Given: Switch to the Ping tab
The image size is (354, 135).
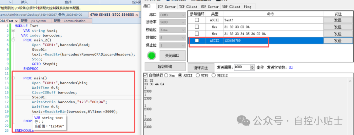Looking at the screenshot, I should pyautogui.click(x=247, y=7).
